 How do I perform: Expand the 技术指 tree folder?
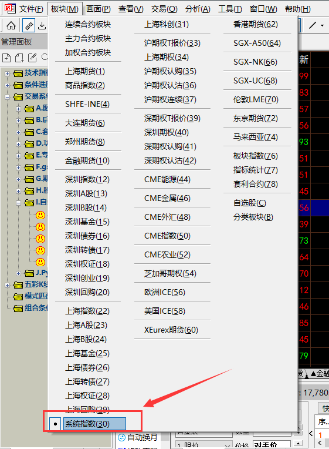coord(8,73)
